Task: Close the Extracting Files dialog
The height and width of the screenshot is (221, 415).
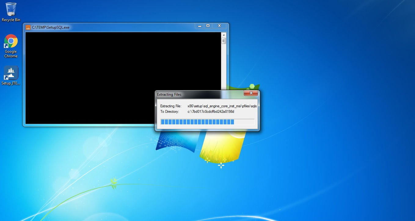Action: tap(251, 93)
